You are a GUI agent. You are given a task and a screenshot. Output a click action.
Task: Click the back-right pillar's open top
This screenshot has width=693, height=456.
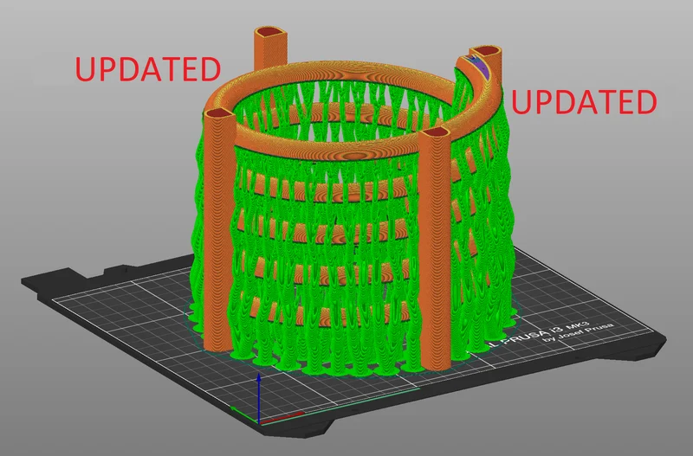[486, 51]
